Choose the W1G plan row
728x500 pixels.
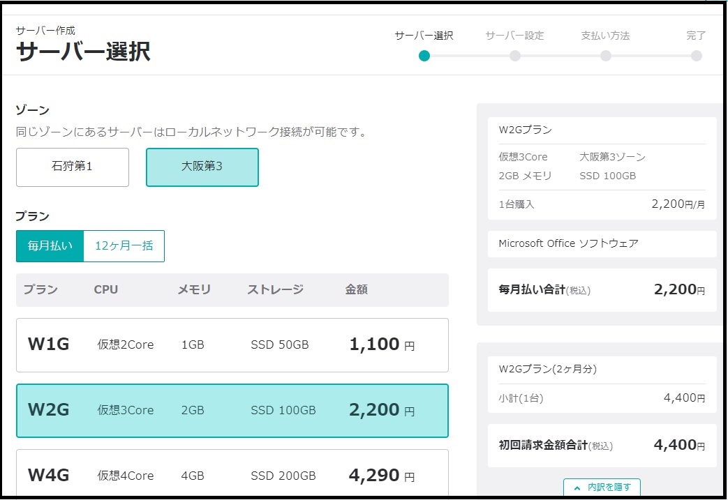point(232,345)
